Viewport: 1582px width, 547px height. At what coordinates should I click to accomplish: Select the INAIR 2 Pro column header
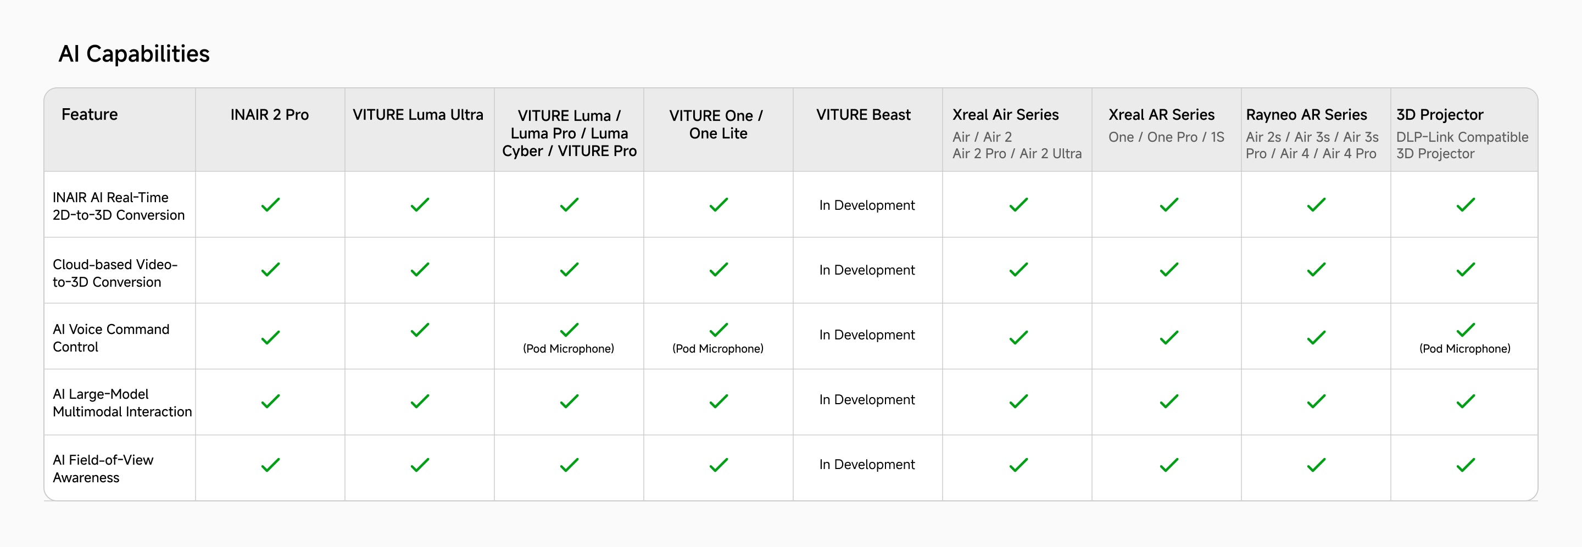pyautogui.click(x=270, y=115)
